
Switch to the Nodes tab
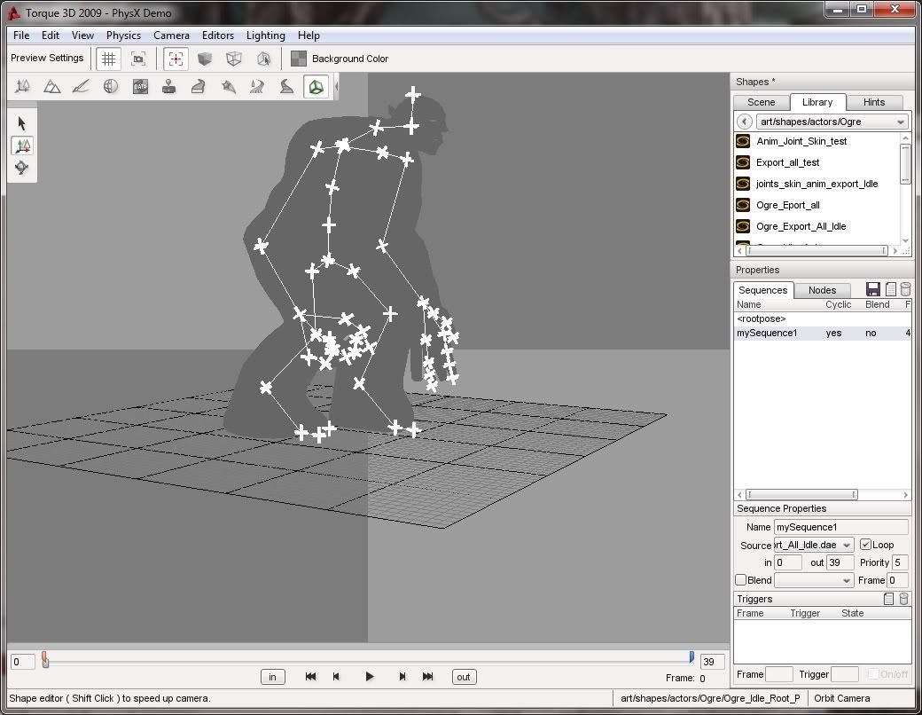[822, 290]
